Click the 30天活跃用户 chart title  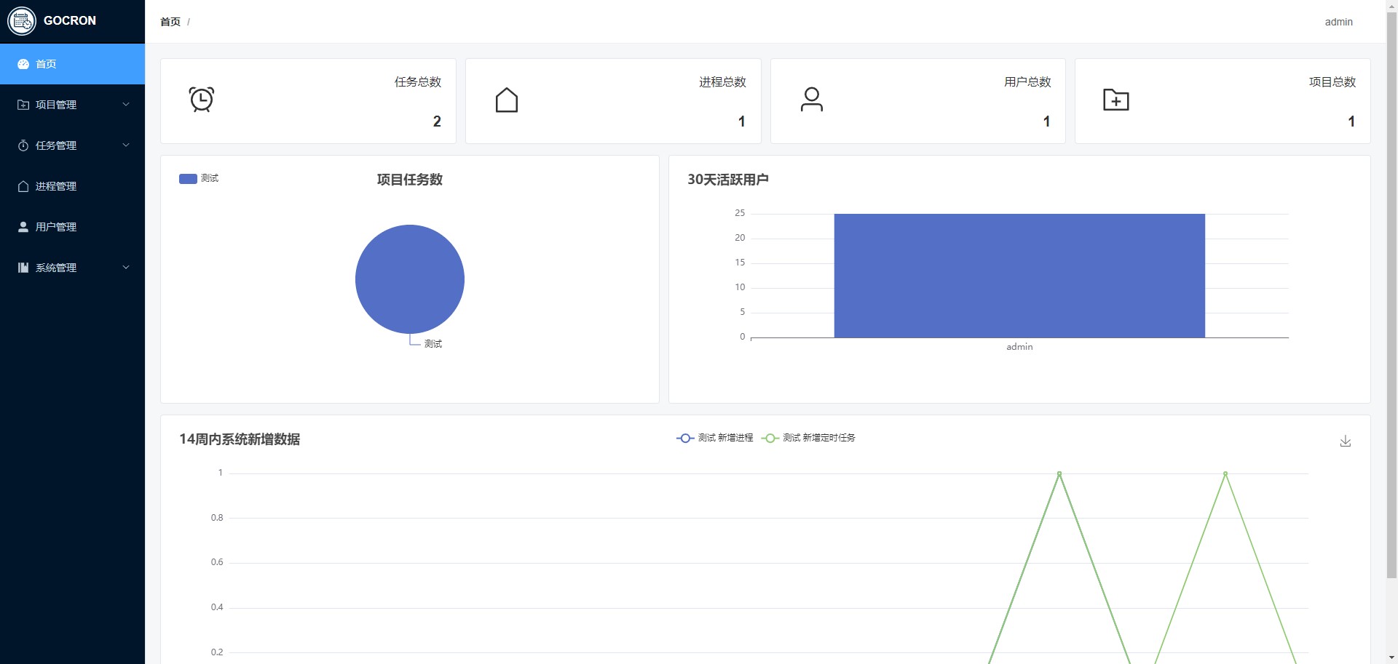point(728,180)
